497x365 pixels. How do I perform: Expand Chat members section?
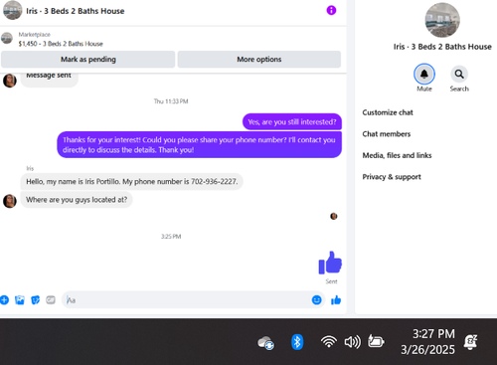(387, 134)
